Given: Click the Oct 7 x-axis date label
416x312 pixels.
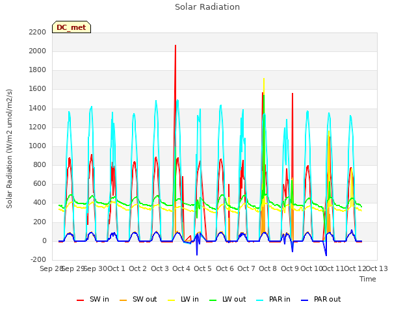Looking at the screenshot, I should point(246,268).
